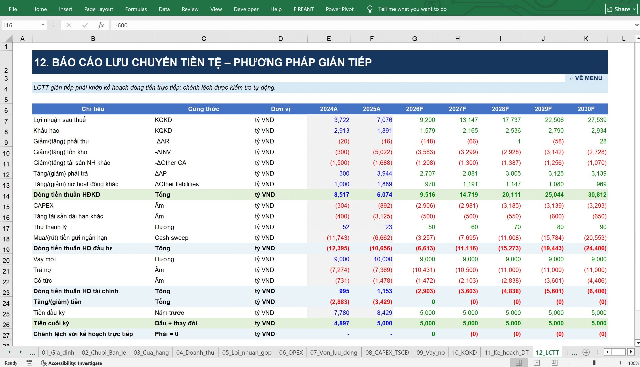Select column header J
640x367 pixels.
tap(543, 38)
